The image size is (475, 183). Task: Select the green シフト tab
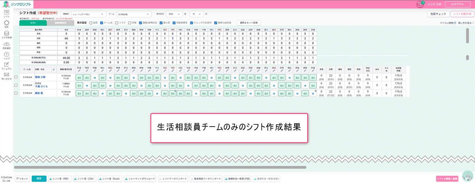[33, 23]
